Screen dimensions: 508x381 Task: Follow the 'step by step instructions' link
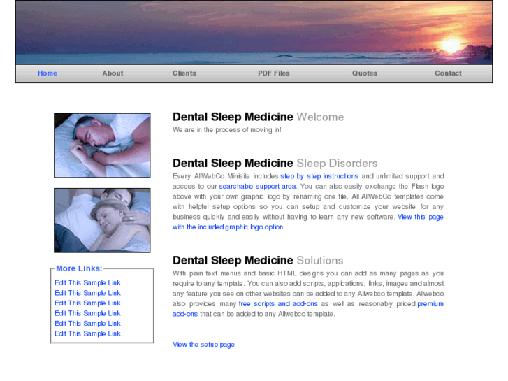click(319, 176)
